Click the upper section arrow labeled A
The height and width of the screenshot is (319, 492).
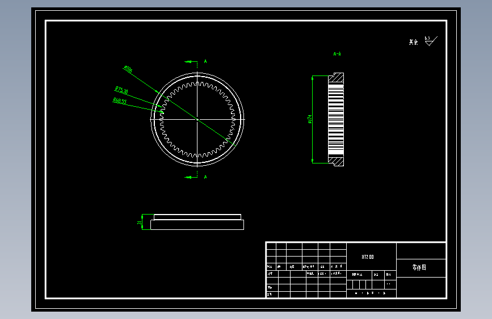pyautogui.click(x=191, y=61)
